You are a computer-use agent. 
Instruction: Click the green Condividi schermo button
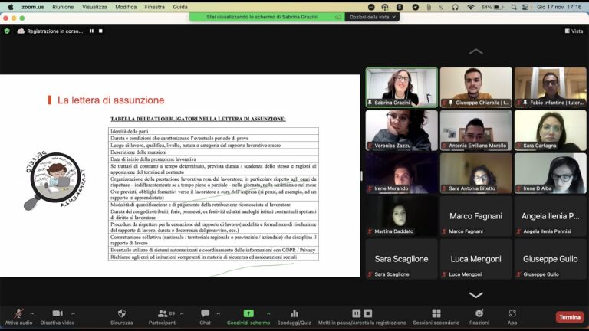pyautogui.click(x=248, y=316)
